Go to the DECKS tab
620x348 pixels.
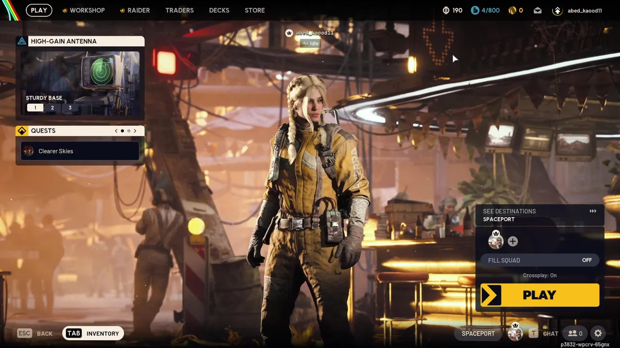[x=219, y=10]
